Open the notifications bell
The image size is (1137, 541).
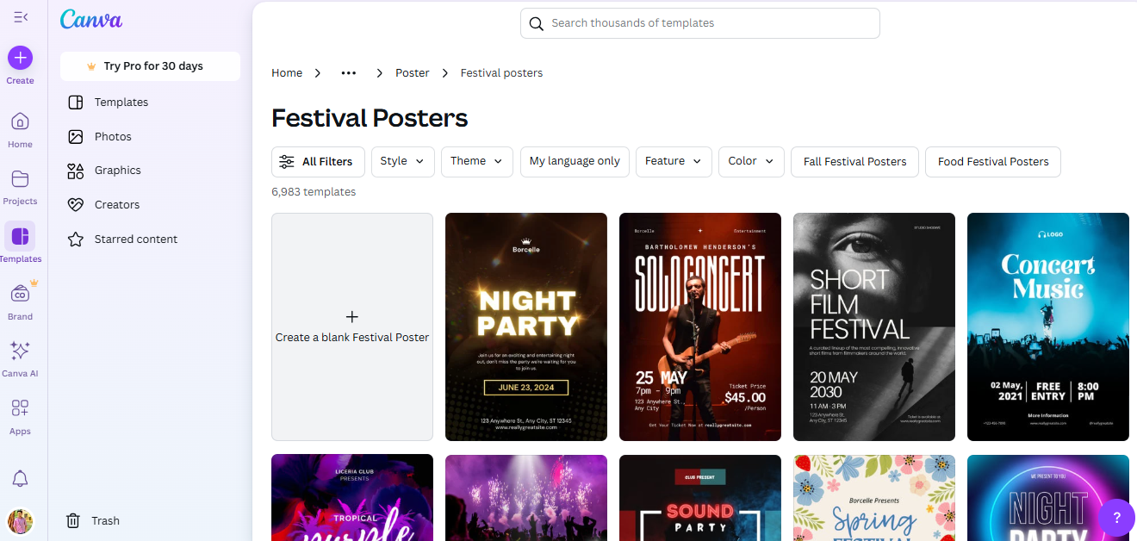pyautogui.click(x=20, y=478)
